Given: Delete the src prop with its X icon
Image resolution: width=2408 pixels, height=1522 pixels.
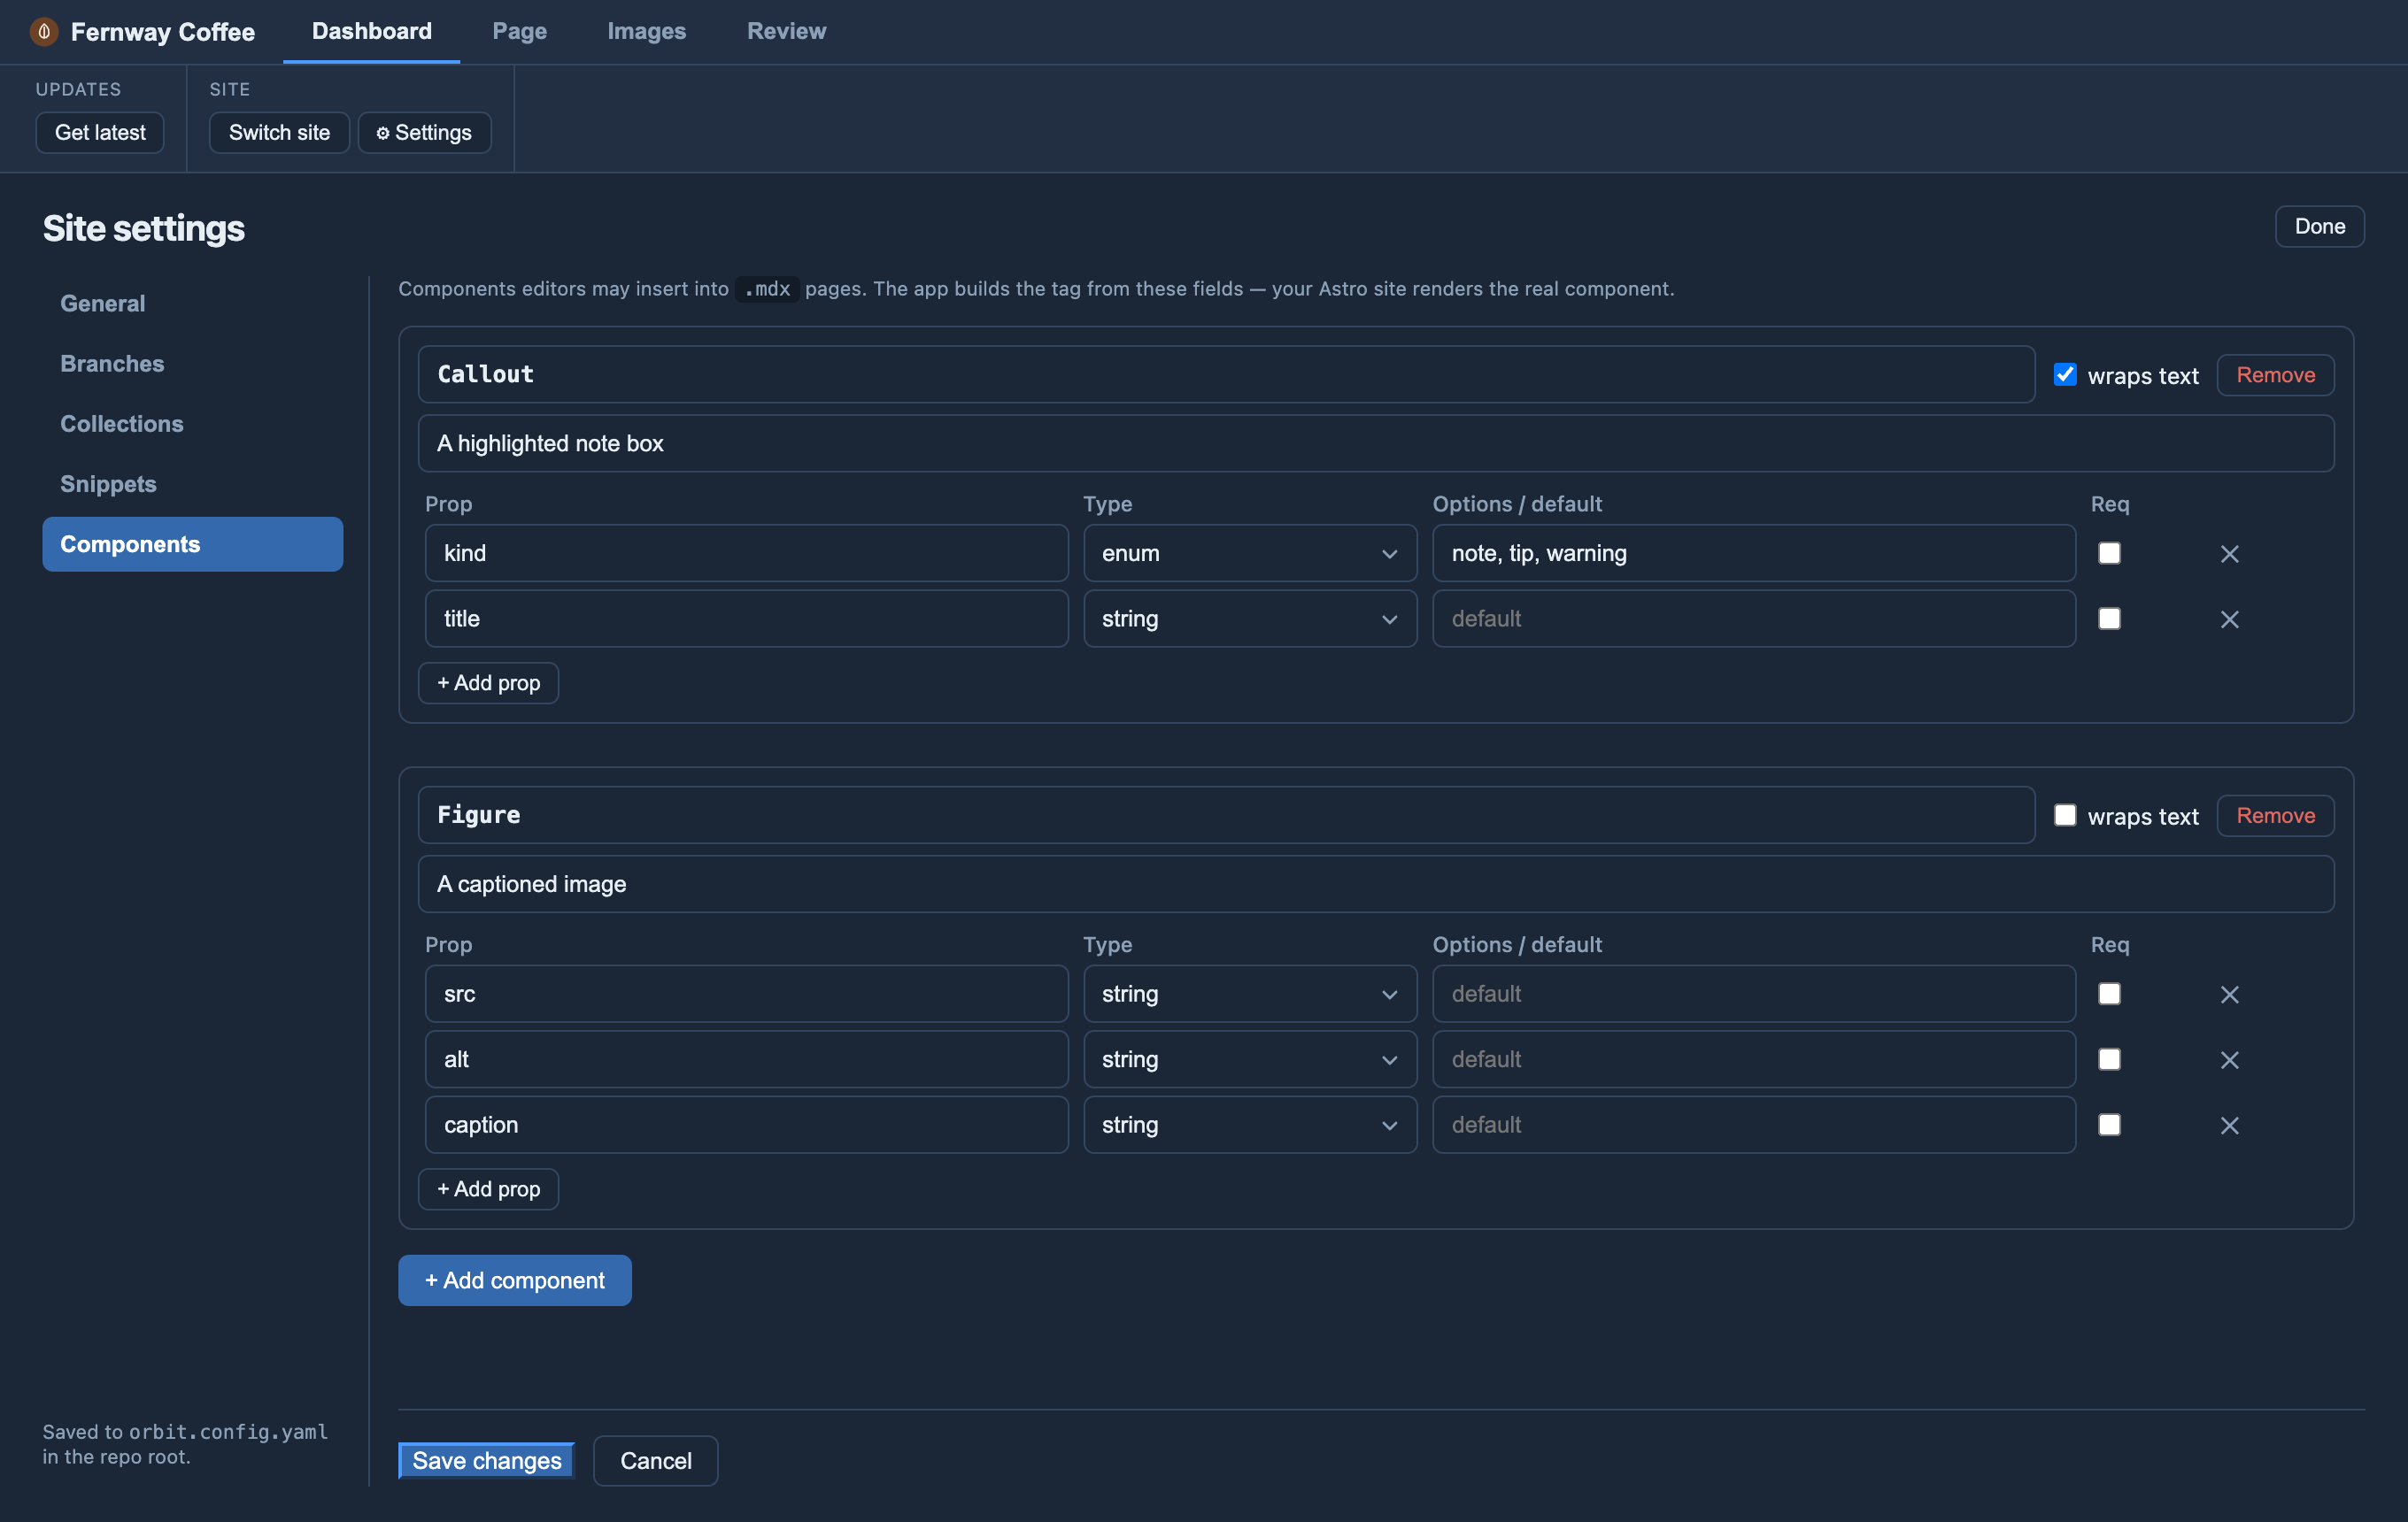Looking at the screenshot, I should (x=2229, y=995).
